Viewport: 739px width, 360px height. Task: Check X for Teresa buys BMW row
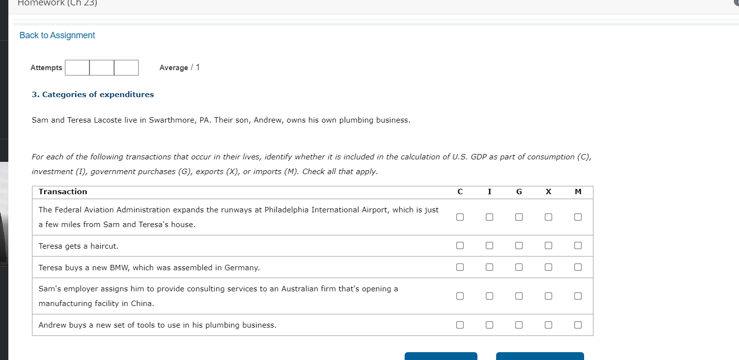coord(548,267)
